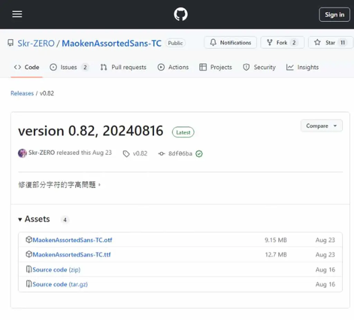Open Skr-ZERO's avatar image
The height and width of the screenshot is (320, 354).
[x=22, y=153]
